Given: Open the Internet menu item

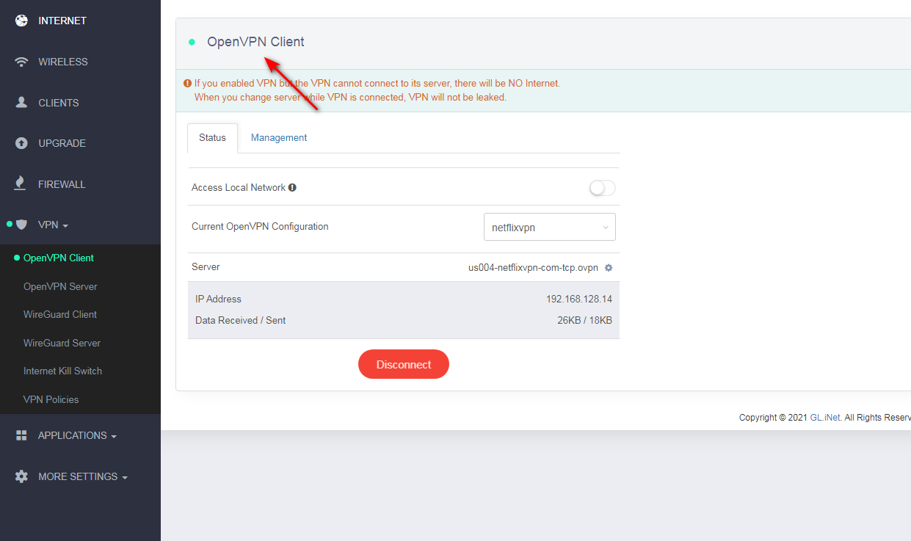Looking at the screenshot, I should tap(62, 21).
